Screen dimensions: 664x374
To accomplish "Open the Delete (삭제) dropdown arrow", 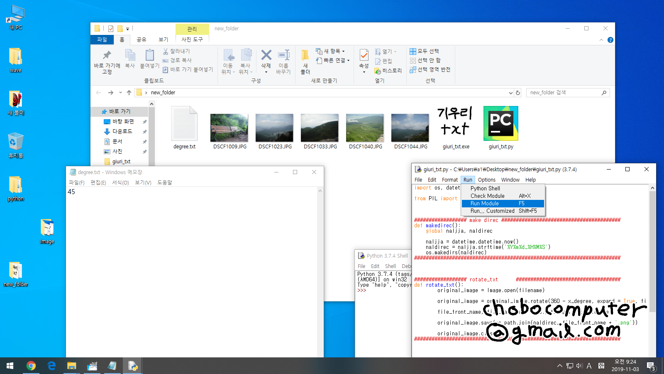I will (266, 72).
